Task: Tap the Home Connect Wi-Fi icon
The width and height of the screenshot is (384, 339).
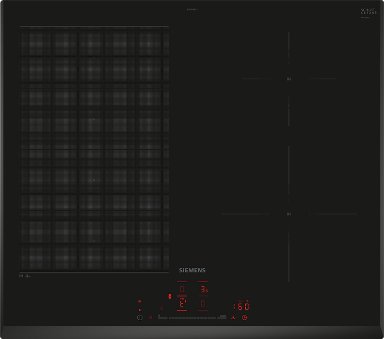Action: (x=139, y=301)
